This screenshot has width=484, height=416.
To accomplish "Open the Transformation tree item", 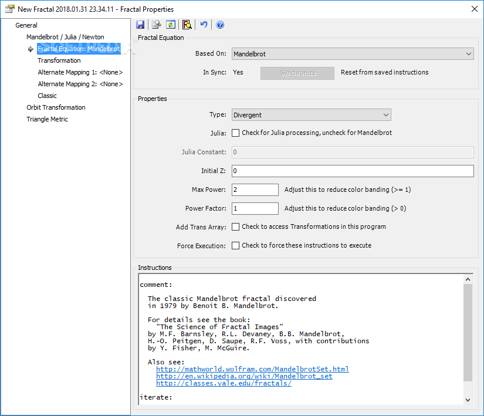I will click(59, 60).
